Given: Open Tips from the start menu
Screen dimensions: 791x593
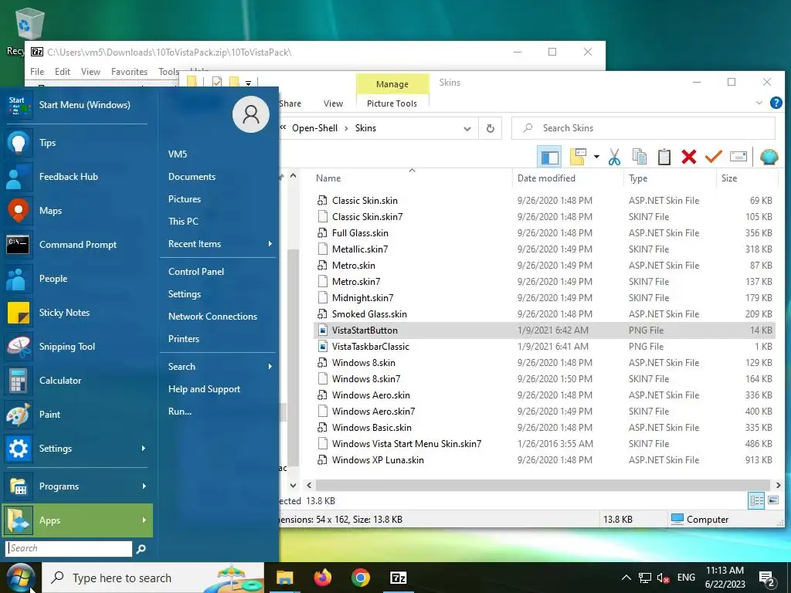Looking at the screenshot, I should (x=77, y=143).
